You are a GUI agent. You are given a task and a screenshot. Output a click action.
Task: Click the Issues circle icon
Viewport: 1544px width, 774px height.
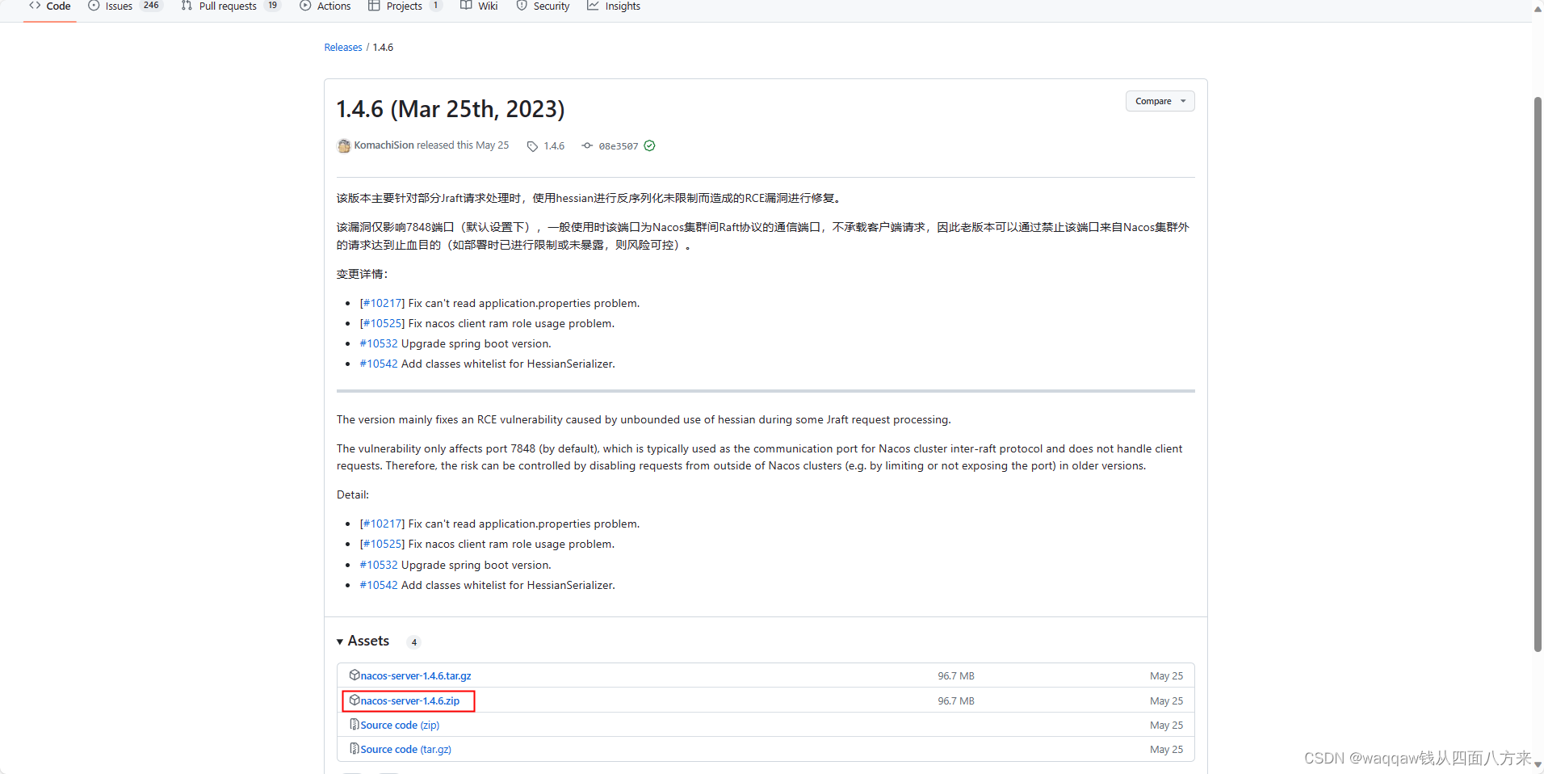tap(94, 6)
